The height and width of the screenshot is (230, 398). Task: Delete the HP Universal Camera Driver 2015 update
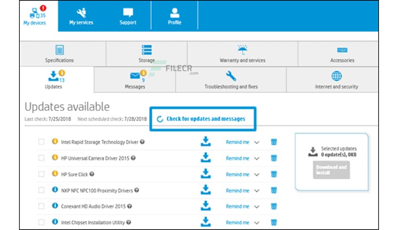pos(274,158)
